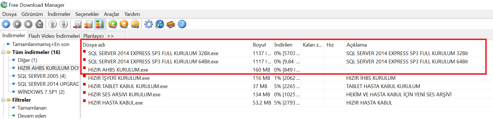This screenshot has height=119, width=493.
Task: Click the Free Download Manager title bar icon
Action: 4,5
